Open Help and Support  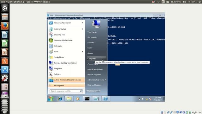coord(94,85)
